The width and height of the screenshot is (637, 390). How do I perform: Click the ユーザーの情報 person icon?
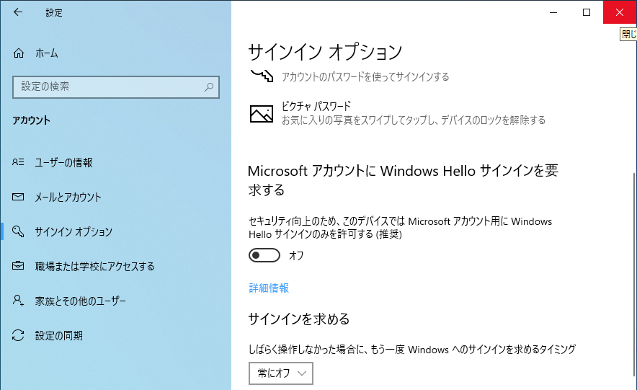tap(18, 162)
